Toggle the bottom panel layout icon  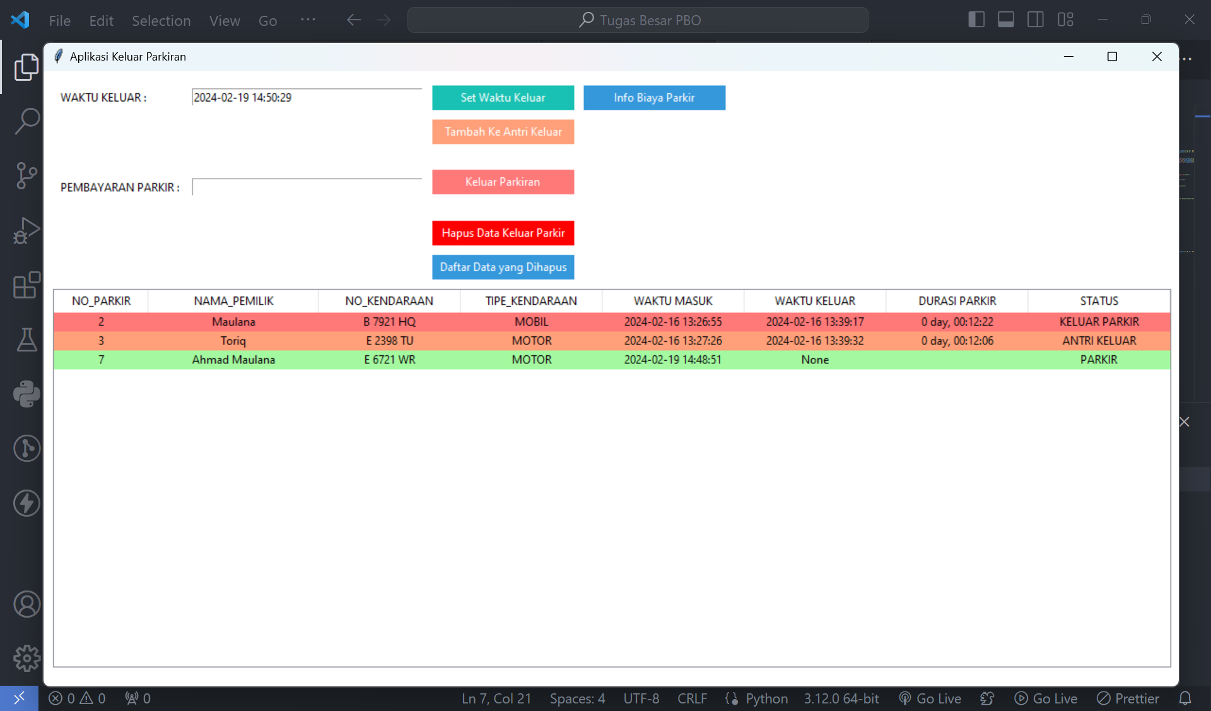(1005, 20)
